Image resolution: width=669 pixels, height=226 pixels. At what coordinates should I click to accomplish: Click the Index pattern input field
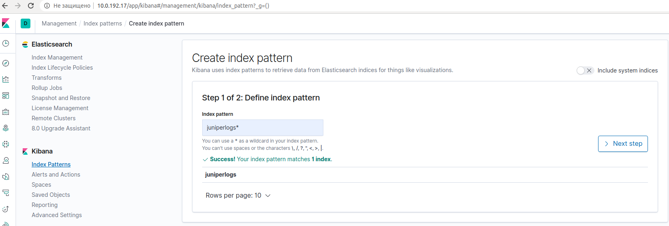[x=263, y=128]
